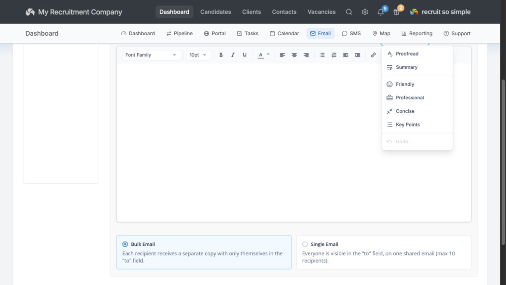Click the page vertical scrollbar thumb
506x285 pixels.
[503, 162]
